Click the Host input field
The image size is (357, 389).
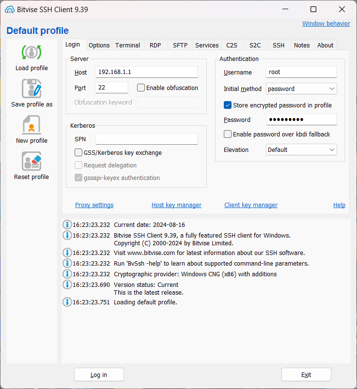coord(147,72)
